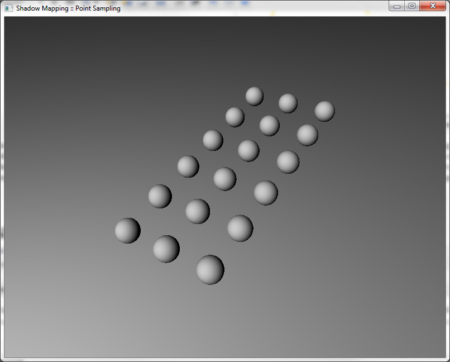Click the "Shadow Mapping :: Point Sampling" title text

(x=68, y=8)
